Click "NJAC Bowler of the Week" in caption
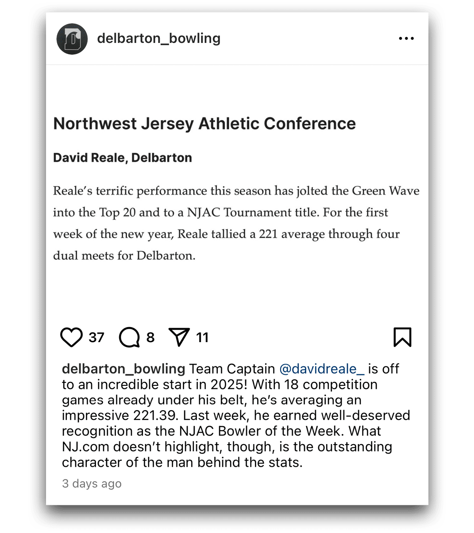This screenshot has height=533, width=474. coord(280,431)
